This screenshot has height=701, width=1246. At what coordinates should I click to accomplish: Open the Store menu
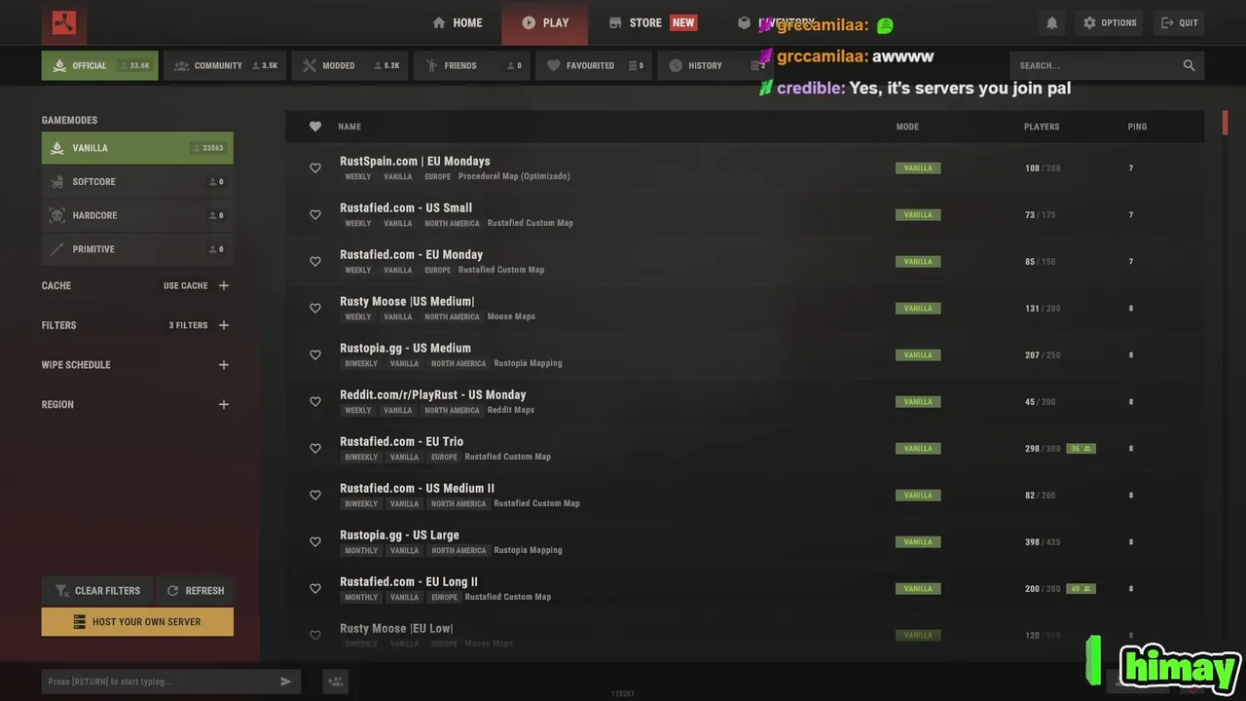tap(652, 22)
